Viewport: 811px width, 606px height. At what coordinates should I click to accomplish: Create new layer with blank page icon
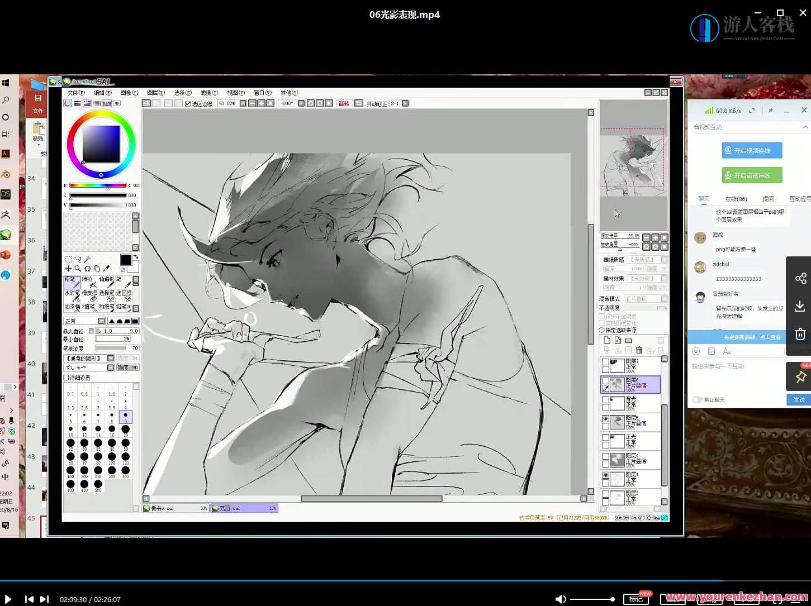pos(607,340)
